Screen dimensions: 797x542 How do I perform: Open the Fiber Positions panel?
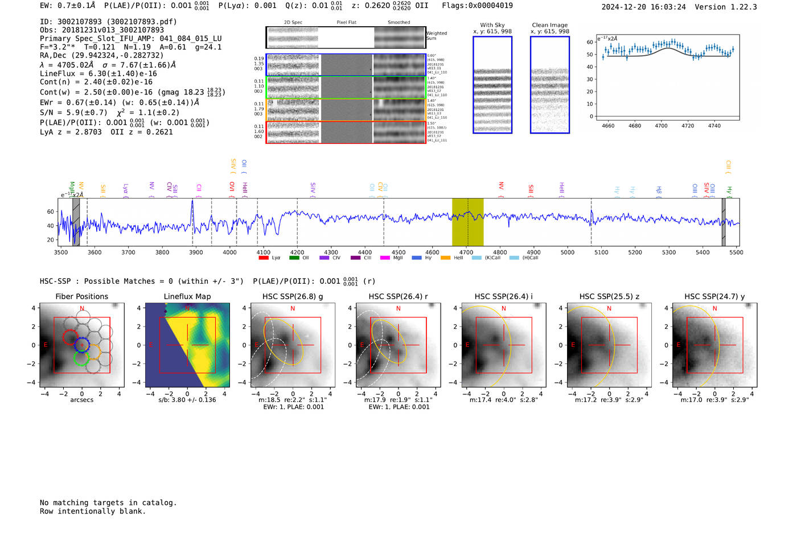82,345
